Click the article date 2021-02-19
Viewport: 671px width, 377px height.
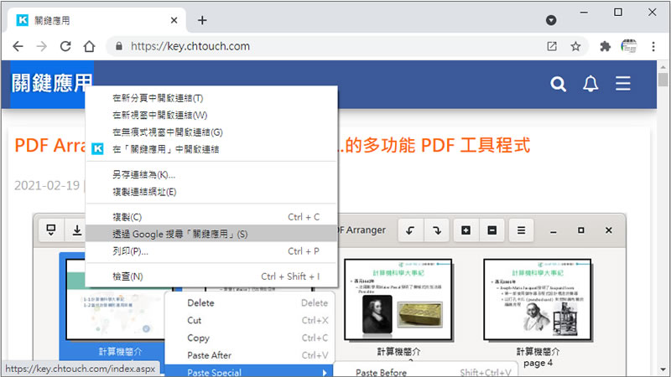pyautogui.click(x=47, y=185)
